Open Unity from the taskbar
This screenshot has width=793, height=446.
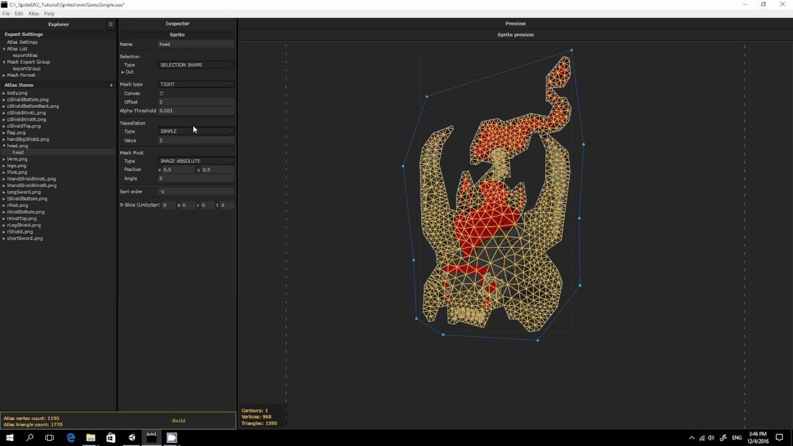(131, 437)
